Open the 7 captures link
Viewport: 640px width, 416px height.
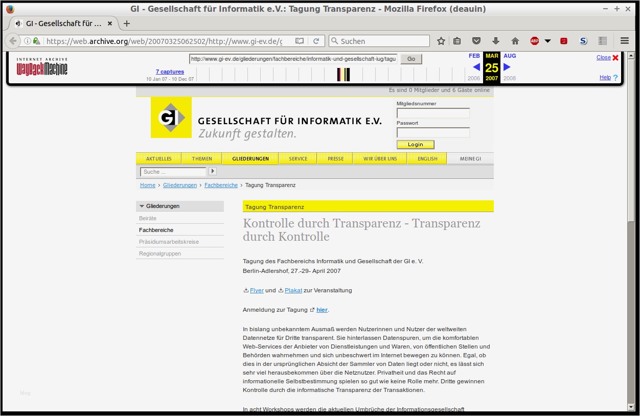pyautogui.click(x=170, y=72)
